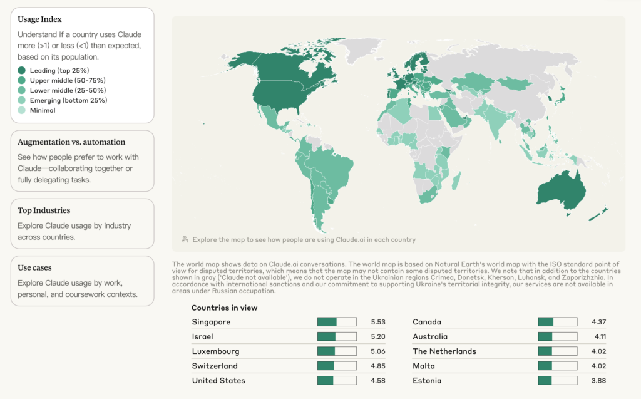The width and height of the screenshot is (641, 399).
Task: Click the Upper middle legend dot
Action: click(x=22, y=80)
